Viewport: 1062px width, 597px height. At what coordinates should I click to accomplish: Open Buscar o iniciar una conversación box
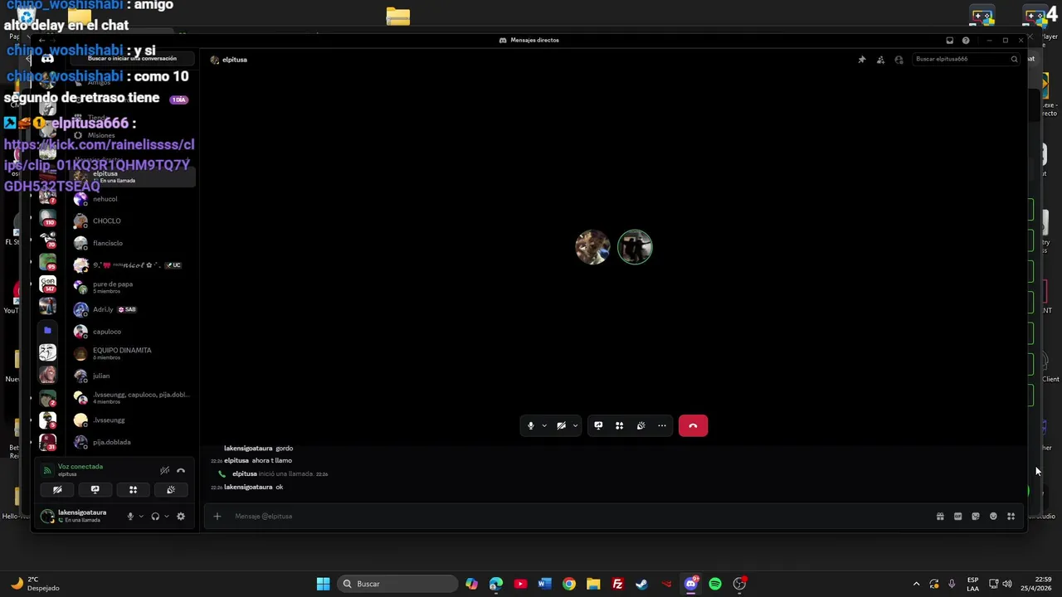click(x=133, y=59)
